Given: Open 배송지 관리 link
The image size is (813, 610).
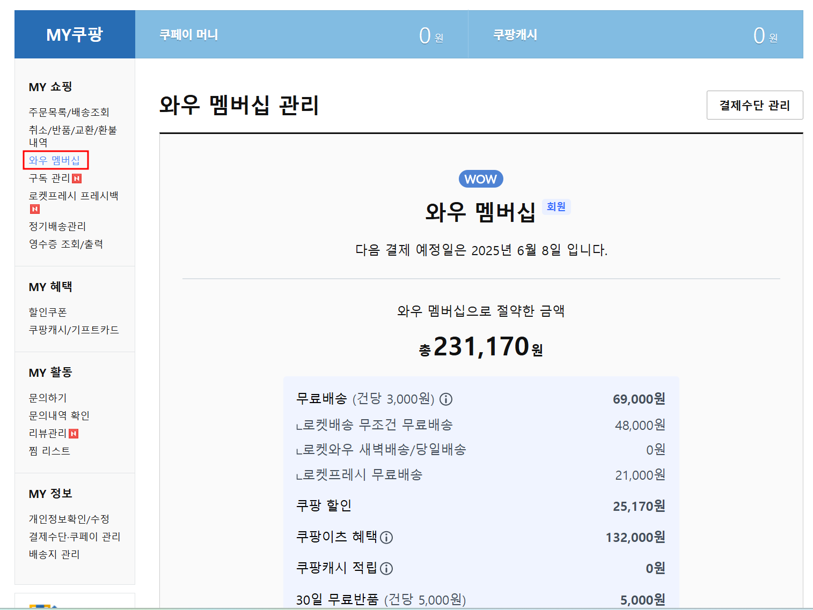Looking at the screenshot, I should tap(54, 554).
